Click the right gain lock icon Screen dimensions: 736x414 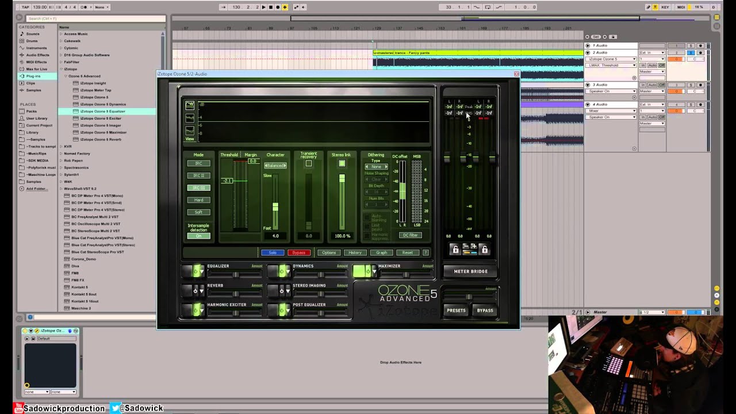click(x=484, y=250)
